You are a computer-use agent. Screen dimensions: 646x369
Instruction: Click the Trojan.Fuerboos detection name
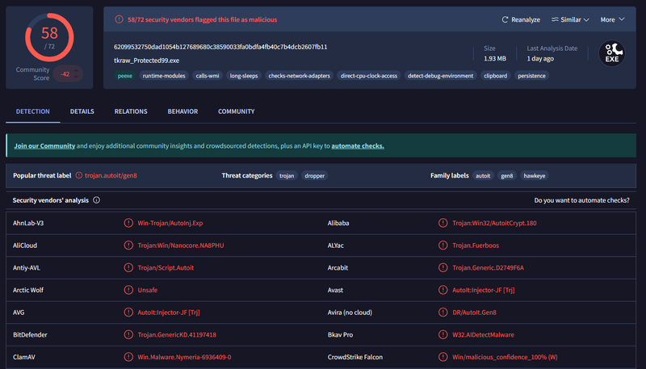coord(476,245)
